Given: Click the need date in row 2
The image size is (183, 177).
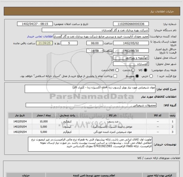Looking at the screenshot, I should [x=20, y=127].
